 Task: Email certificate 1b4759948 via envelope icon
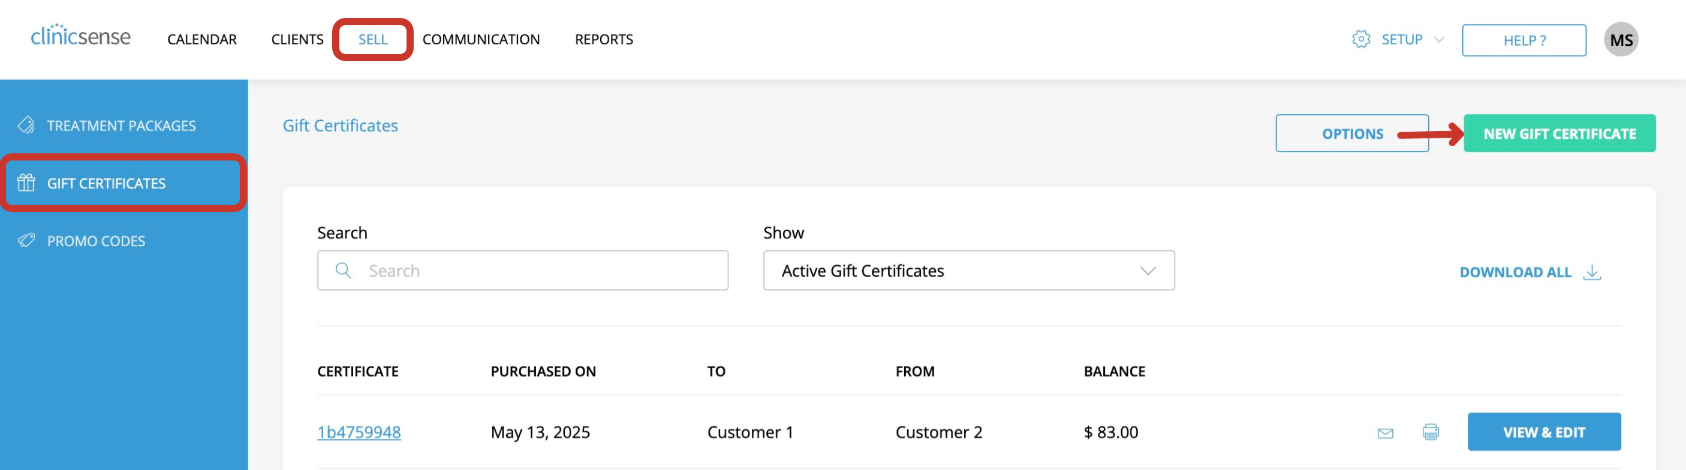(1385, 433)
